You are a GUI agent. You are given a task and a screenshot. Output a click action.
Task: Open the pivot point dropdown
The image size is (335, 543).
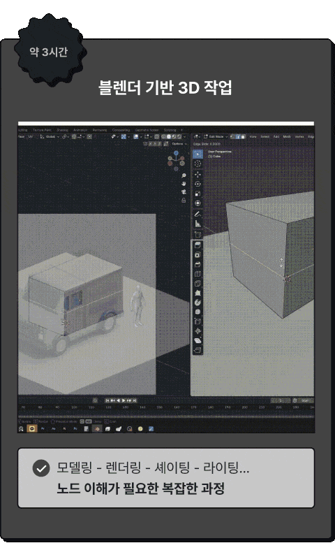[66, 137]
